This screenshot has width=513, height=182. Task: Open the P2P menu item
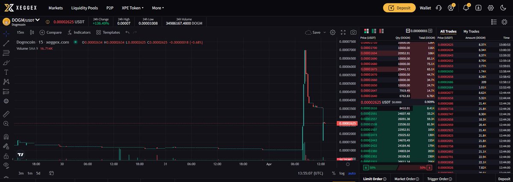pos(111,8)
